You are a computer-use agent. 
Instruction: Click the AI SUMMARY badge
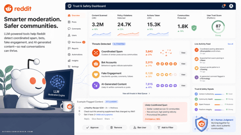pos(111,102)
